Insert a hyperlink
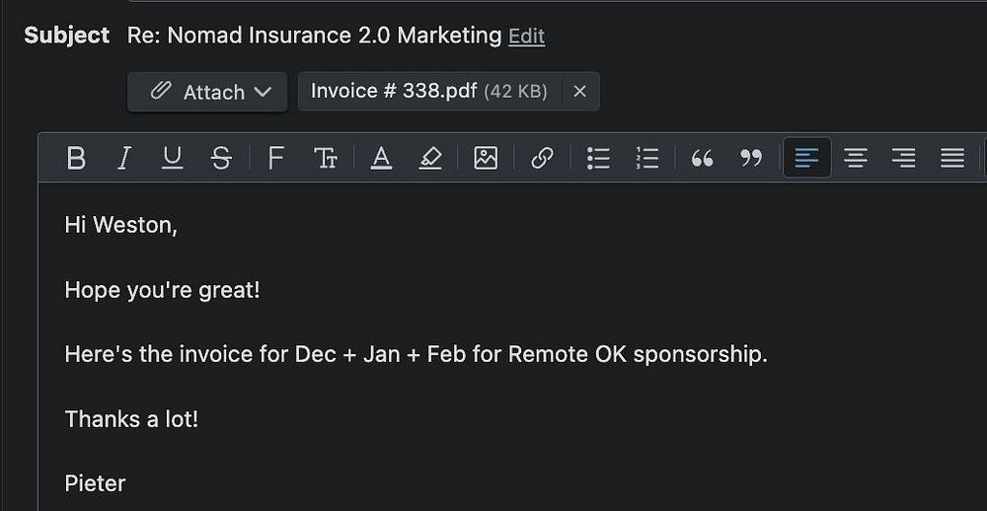The image size is (987, 511). (x=542, y=158)
